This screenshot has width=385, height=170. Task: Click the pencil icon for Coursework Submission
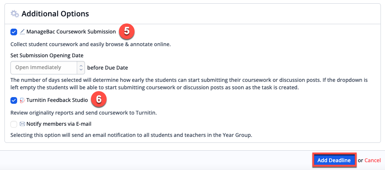tap(22, 32)
